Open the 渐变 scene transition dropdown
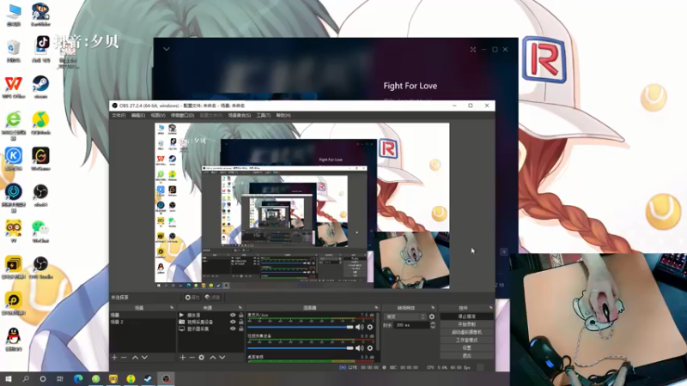The height and width of the screenshot is (386, 687). [404, 317]
